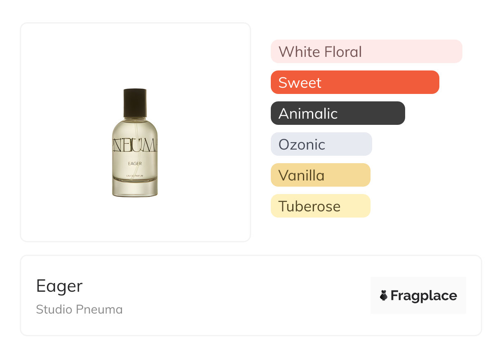
Task: Click the Fragplace wordmark text
Action: [x=423, y=295]
